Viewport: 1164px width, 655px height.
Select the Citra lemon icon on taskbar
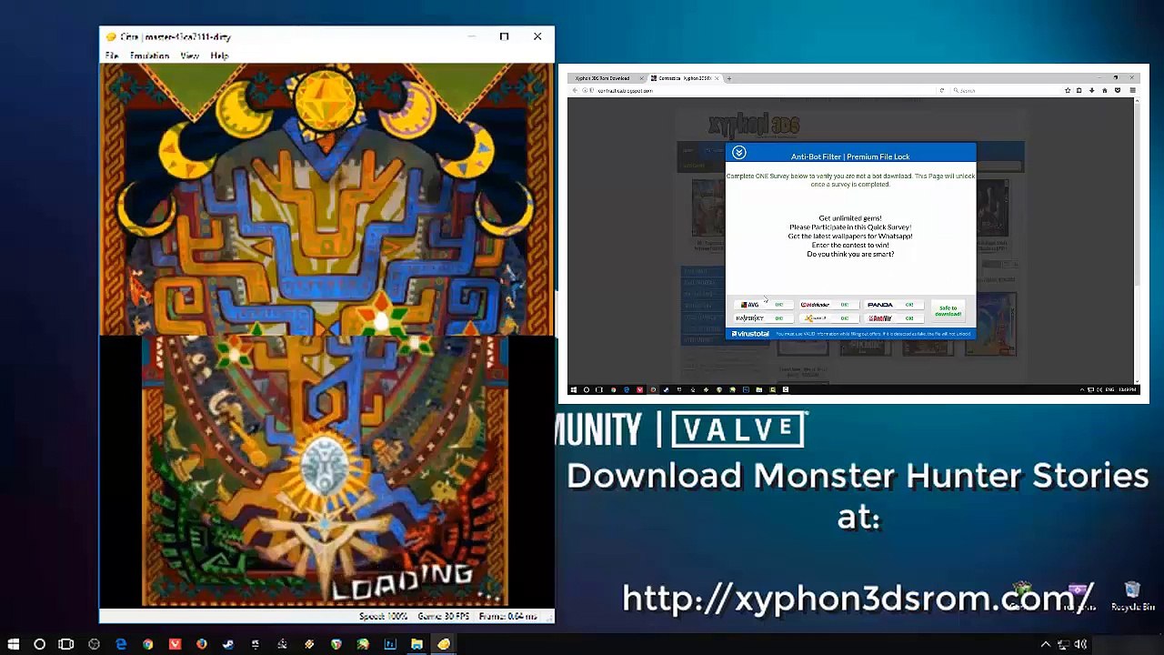pyautogui.click(x=444, y=644)
